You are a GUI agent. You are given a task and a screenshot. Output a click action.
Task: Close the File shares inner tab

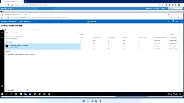[22, 14]
